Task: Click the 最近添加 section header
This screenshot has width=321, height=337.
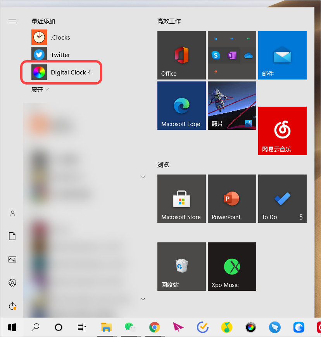Action: [43, 21]
